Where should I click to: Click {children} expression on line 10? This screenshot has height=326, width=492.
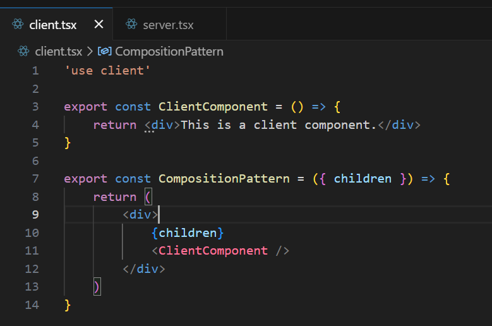188,233
